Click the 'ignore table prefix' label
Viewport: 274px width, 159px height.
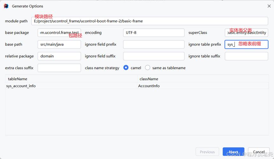click(205, 44)
